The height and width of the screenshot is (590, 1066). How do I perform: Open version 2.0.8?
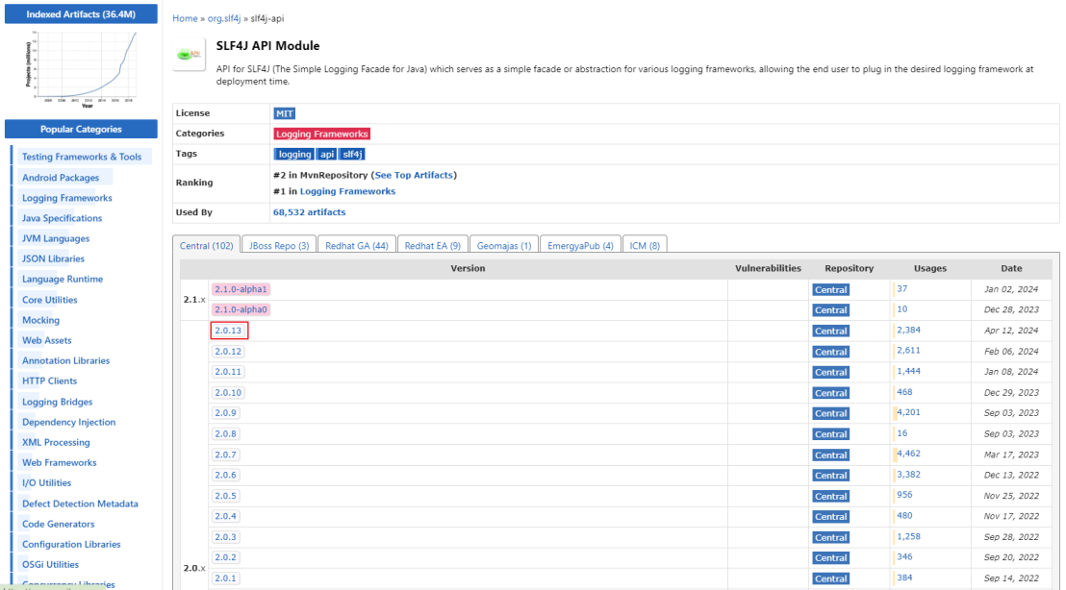pos(225,433)
